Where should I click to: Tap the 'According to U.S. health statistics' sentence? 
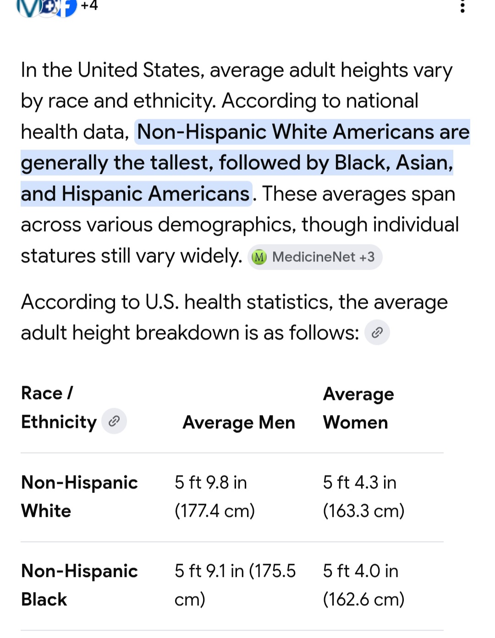click(x=234, y=317)
